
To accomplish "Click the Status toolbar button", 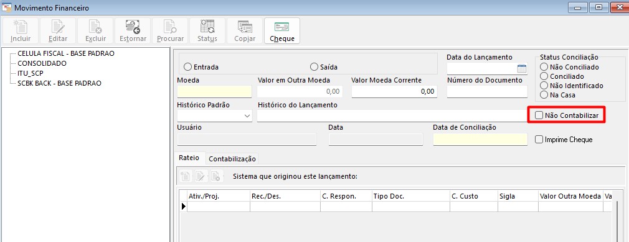I will click(207, 31).
